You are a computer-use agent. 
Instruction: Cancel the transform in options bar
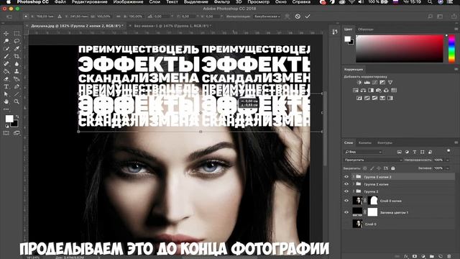tap(298, 17)
